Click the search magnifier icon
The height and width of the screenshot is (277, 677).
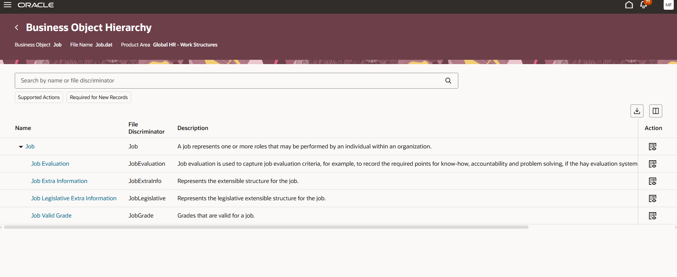[448, 80]
